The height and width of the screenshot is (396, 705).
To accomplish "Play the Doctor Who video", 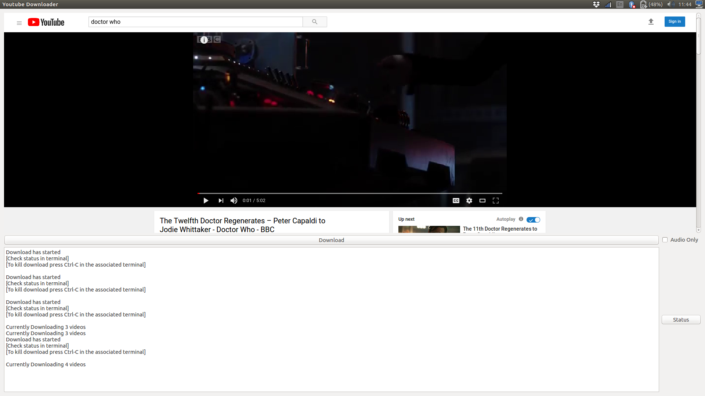I will pos(206,201).
